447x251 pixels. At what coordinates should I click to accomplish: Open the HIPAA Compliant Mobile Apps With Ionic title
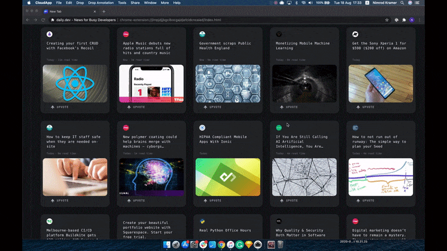(x=223, y=139)
